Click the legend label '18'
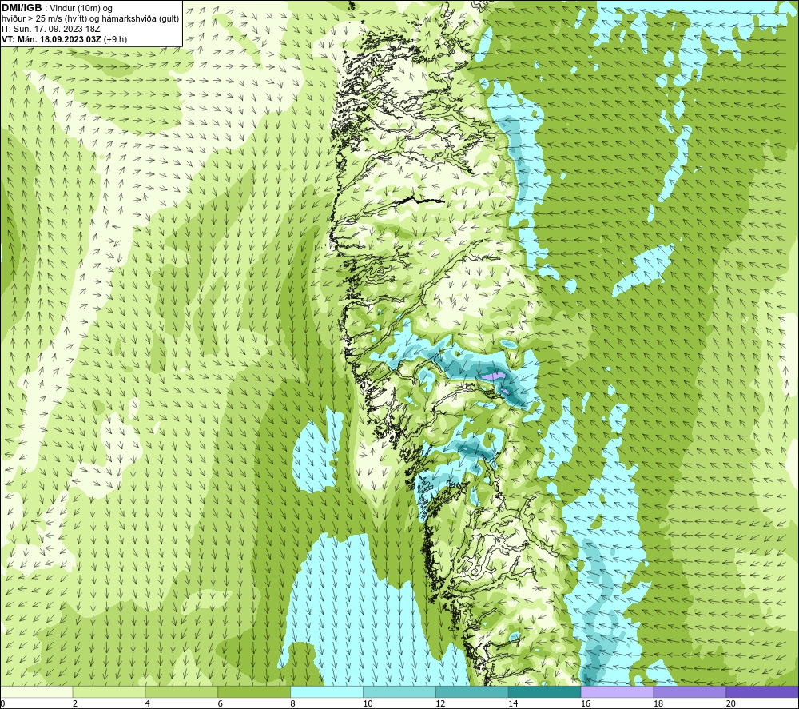 point(658,704)
